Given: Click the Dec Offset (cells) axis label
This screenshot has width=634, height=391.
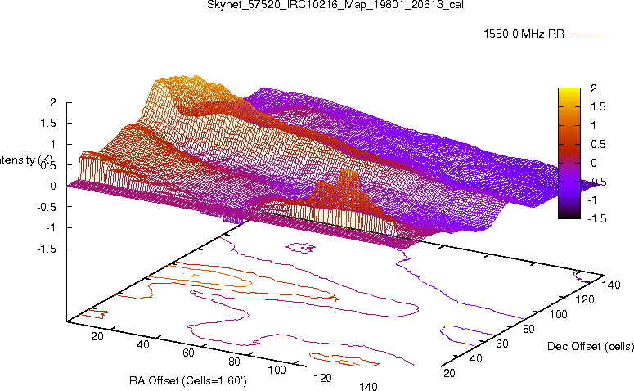Looking at the screenshot, I should pyautogui.click(x=591, y=346).
